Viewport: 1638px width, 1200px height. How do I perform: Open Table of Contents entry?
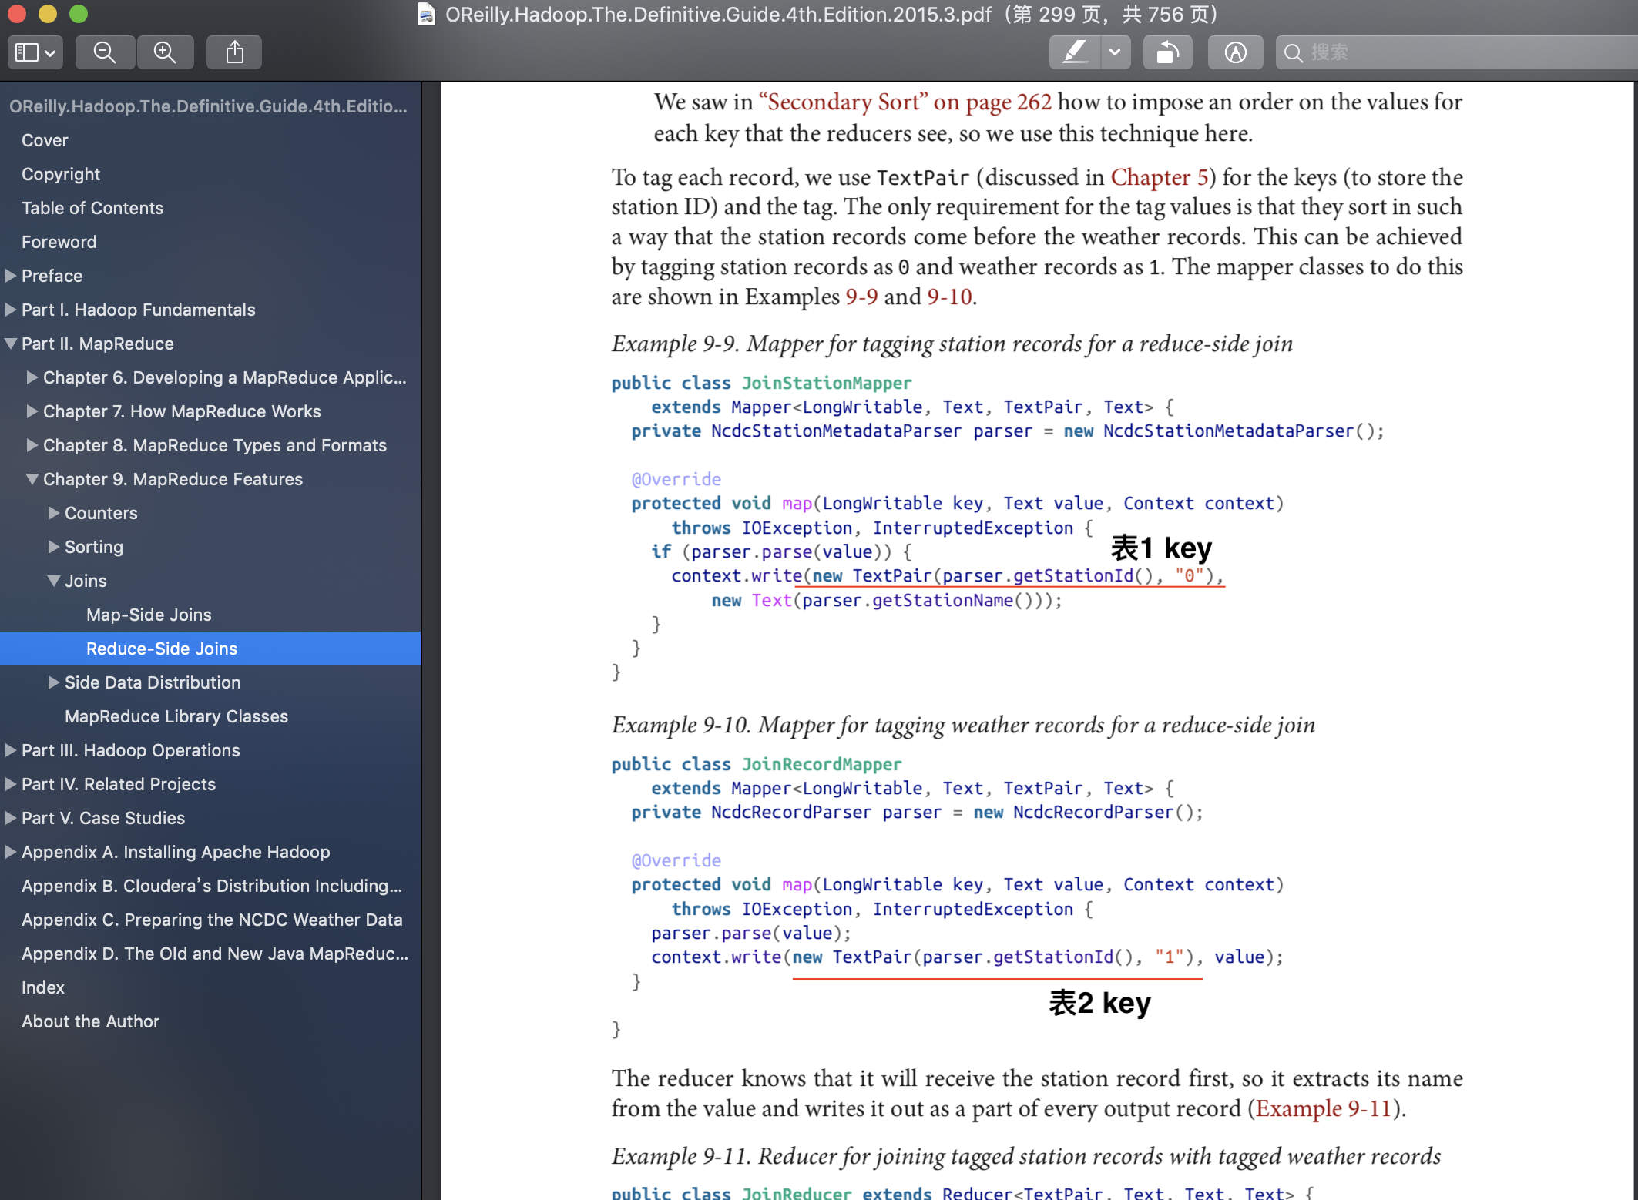pos(92,208)
